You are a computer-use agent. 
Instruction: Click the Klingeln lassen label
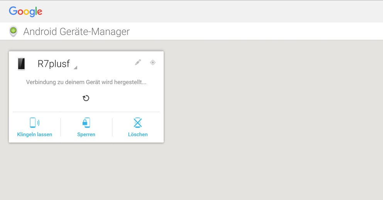pyautogui.click(x=34, y=134)
